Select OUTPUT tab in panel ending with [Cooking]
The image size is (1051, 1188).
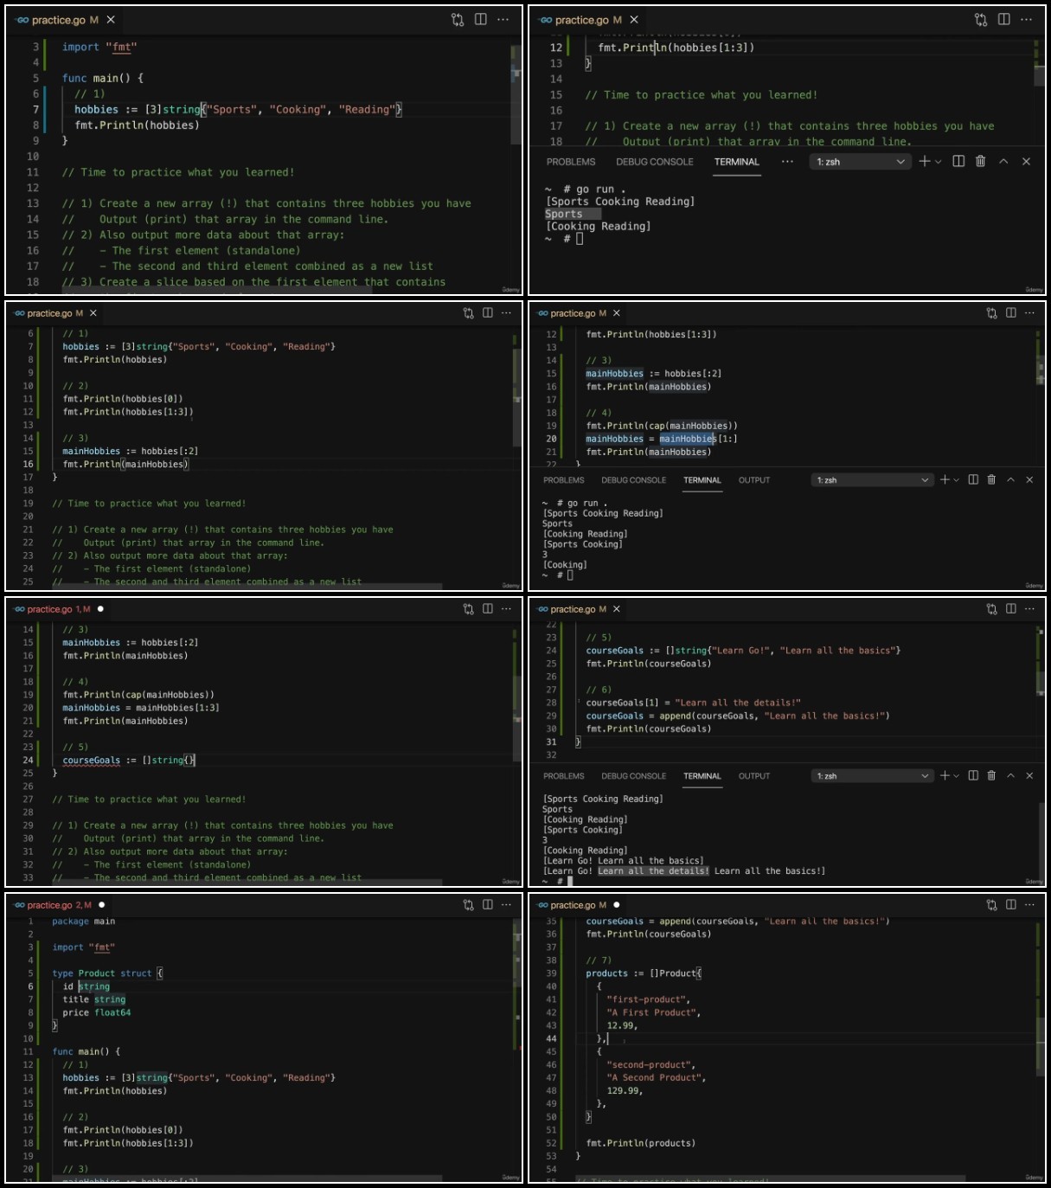coord(754,480)
